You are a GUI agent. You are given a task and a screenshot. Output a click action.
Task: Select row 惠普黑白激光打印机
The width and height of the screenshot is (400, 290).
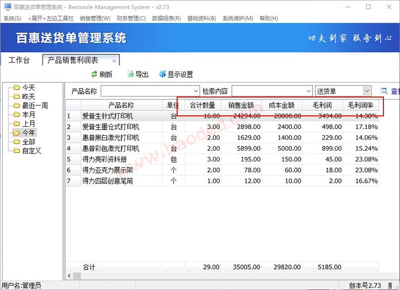pyautogui.click(x=222, y=138)
